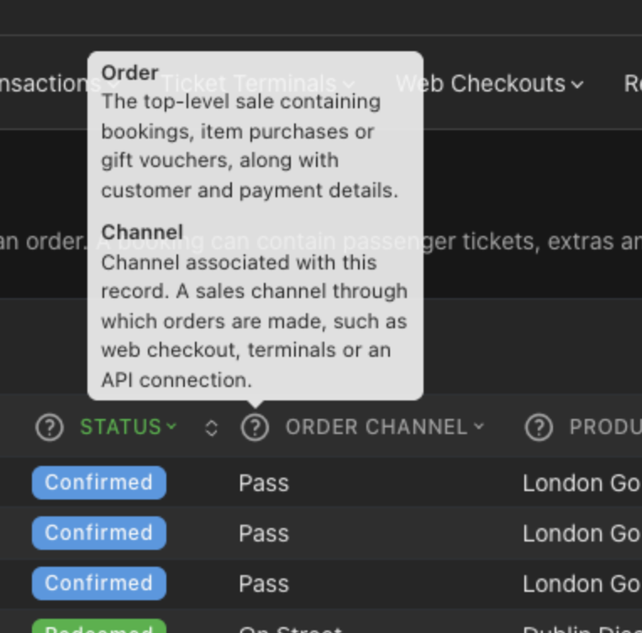Open the Web Checkouts menu

pyautogui.click(x=490, y=83)
